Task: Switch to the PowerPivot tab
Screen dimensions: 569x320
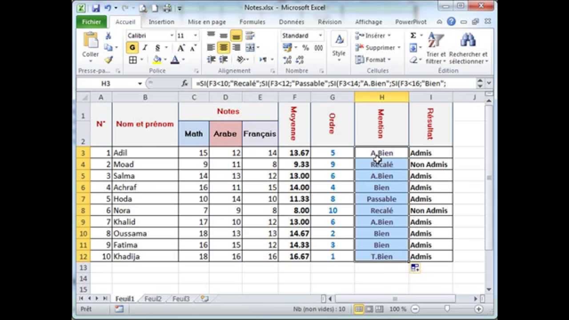Action: [x=411, y=22]
